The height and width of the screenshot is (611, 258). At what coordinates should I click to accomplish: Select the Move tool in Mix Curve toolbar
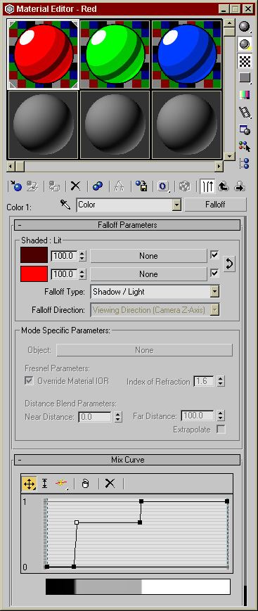coord(30,484)
